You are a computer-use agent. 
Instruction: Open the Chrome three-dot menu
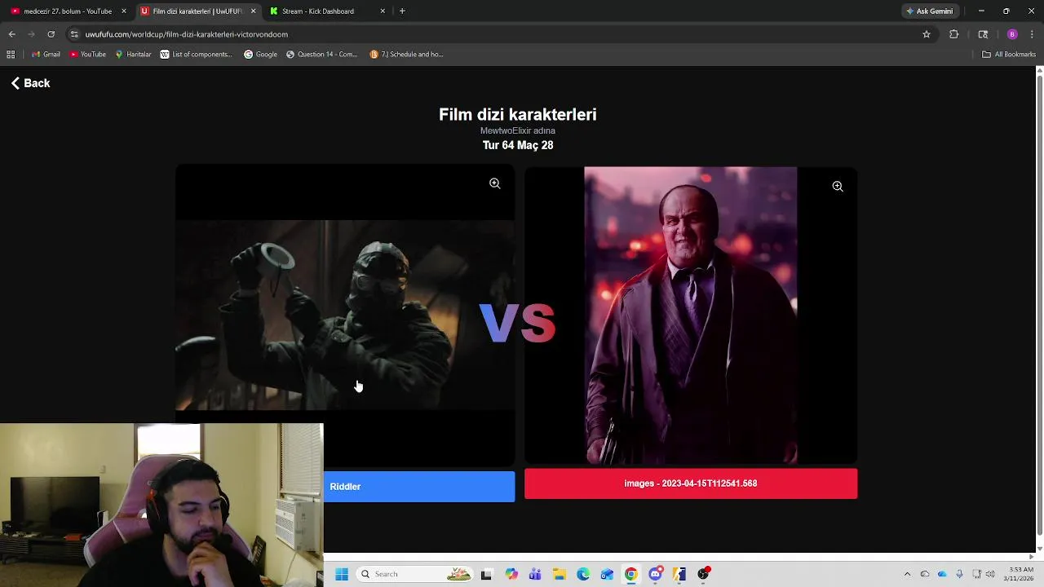[1032, 34]
